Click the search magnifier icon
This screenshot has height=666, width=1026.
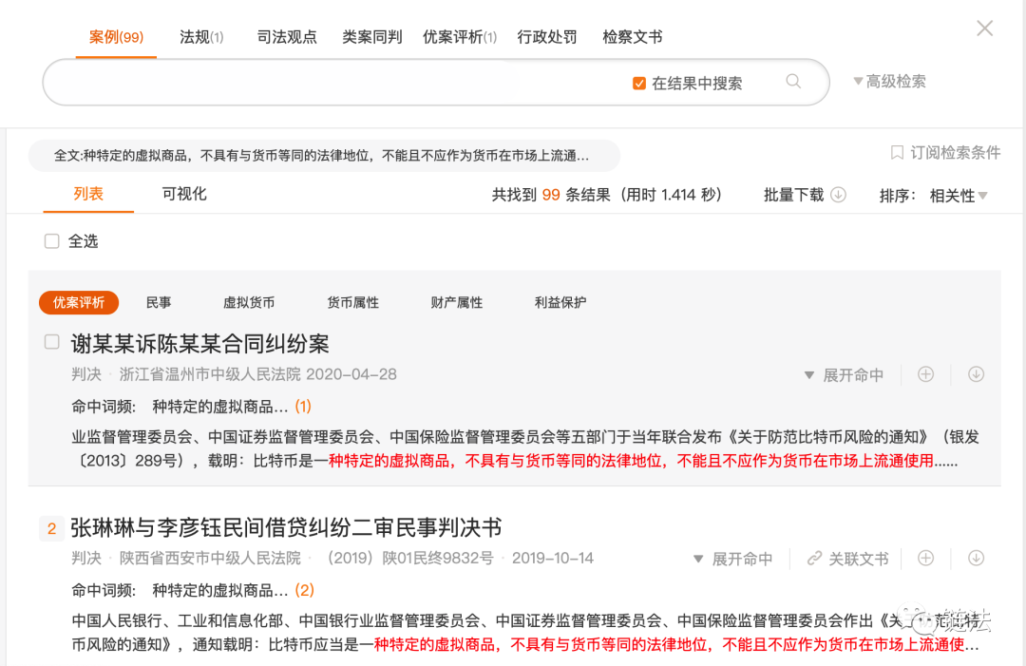point(793,81)
